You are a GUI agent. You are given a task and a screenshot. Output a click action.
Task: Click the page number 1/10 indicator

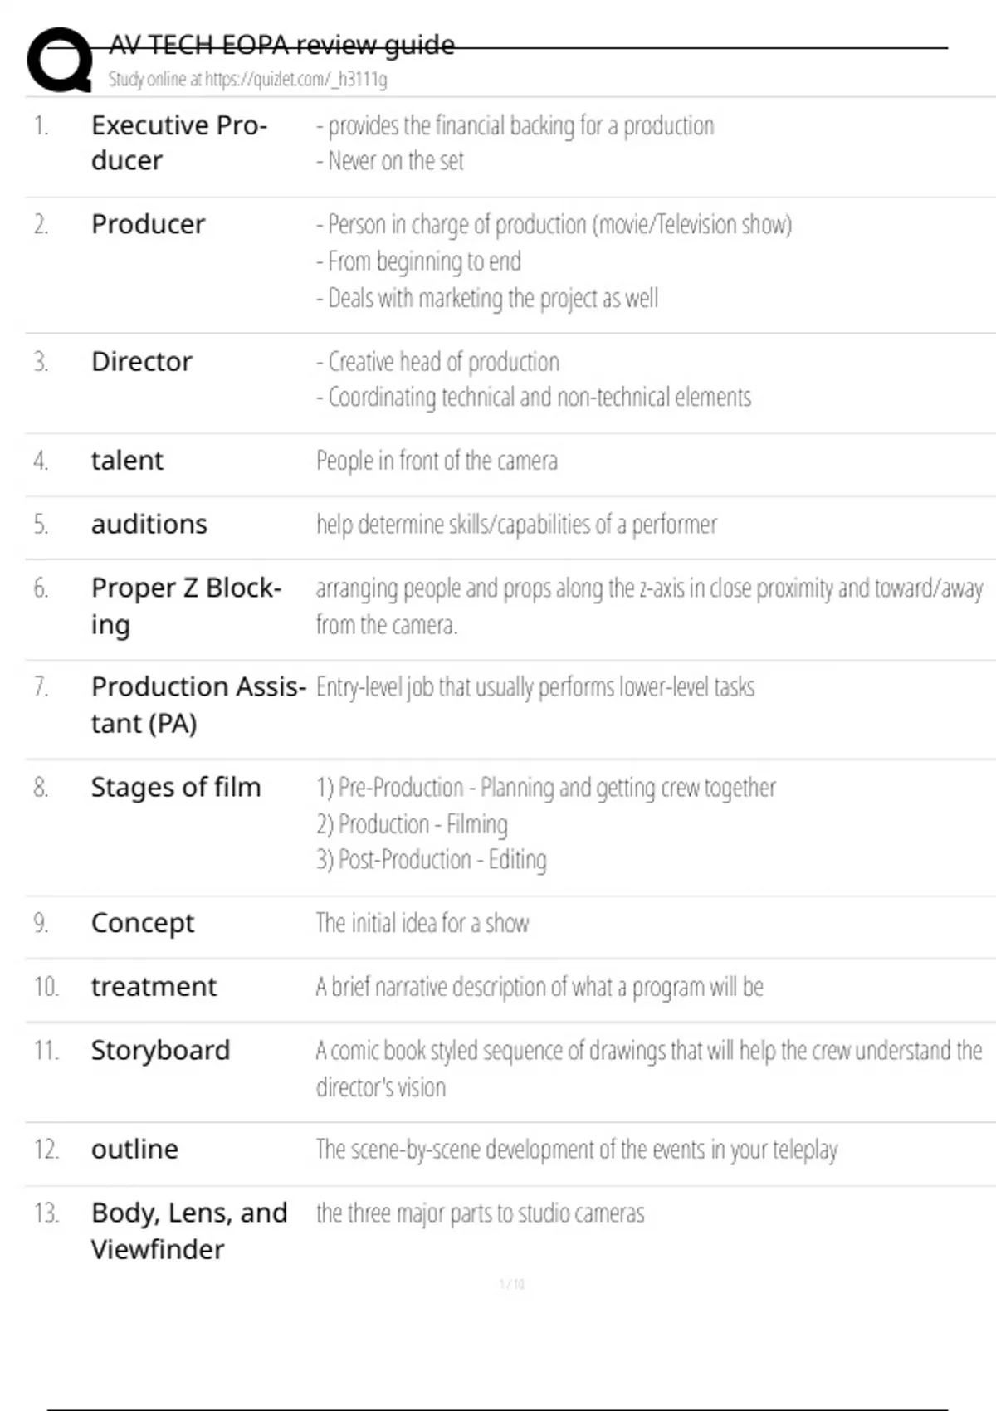coord(512,1284)
